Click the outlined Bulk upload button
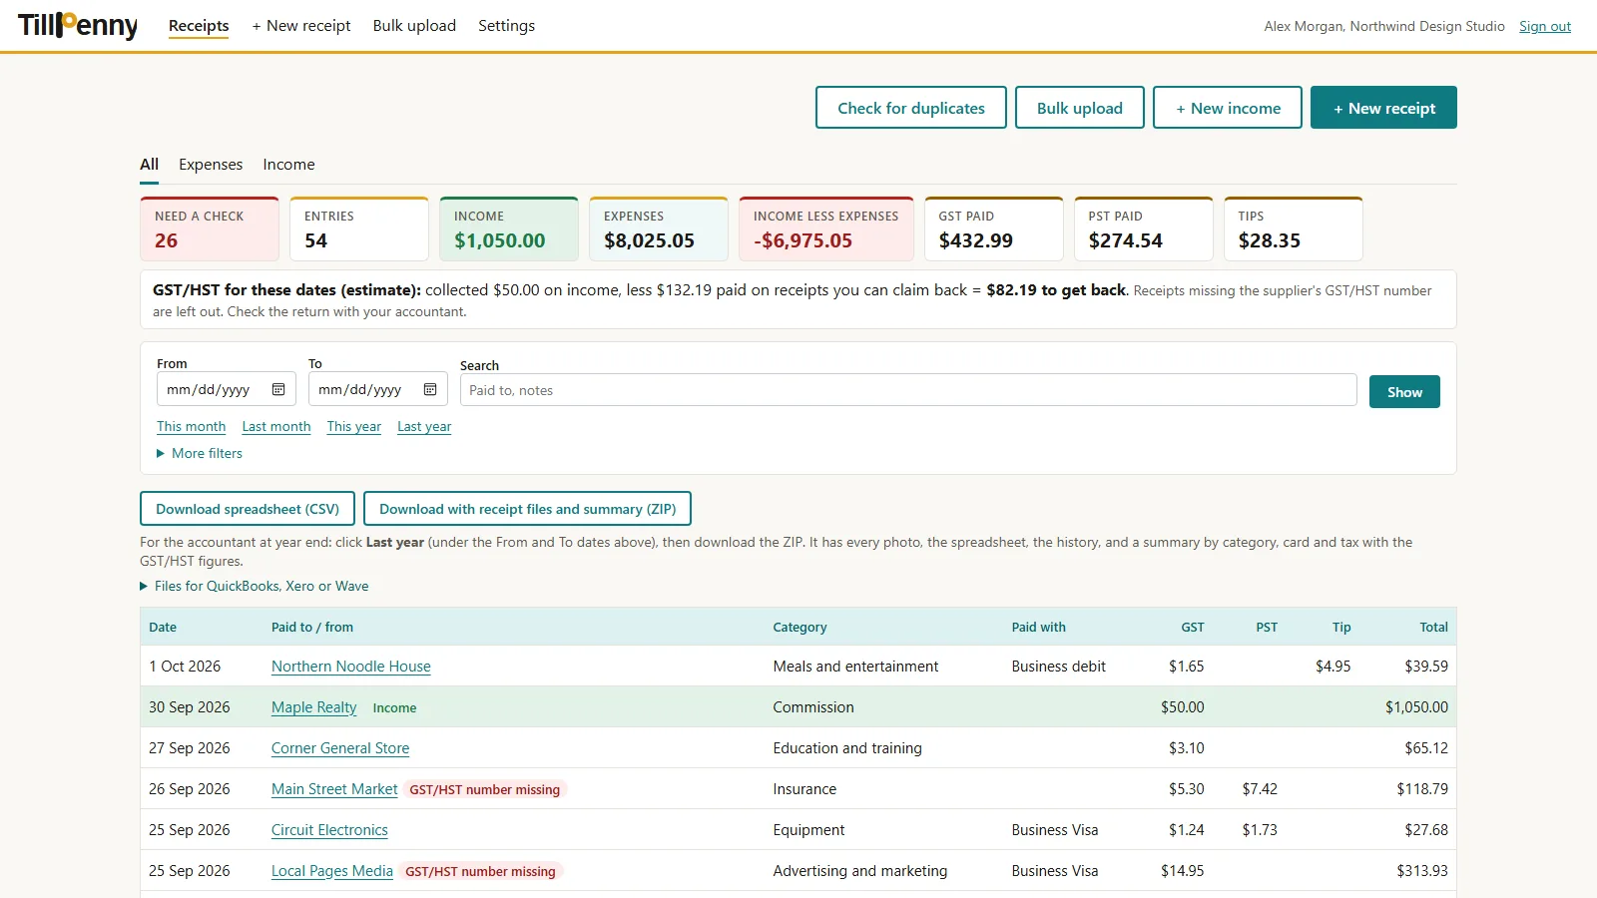 point(1080,108)
